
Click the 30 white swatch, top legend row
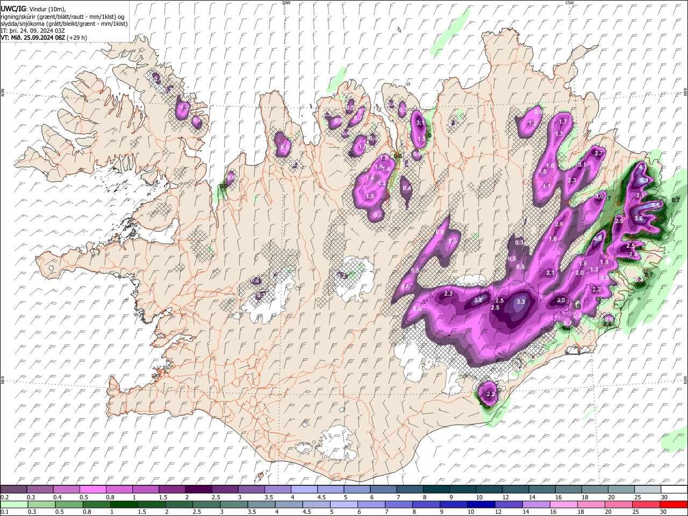coord(674,489)
